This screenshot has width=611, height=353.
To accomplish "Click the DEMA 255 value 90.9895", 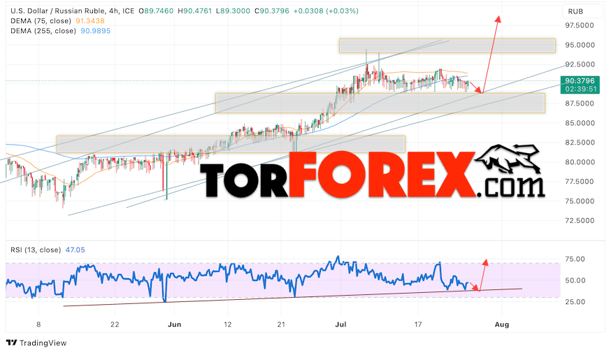I will point(96,30).
